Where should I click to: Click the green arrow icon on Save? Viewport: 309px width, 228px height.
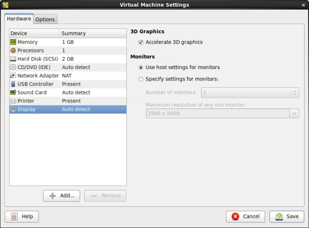[x=279, y=216]
